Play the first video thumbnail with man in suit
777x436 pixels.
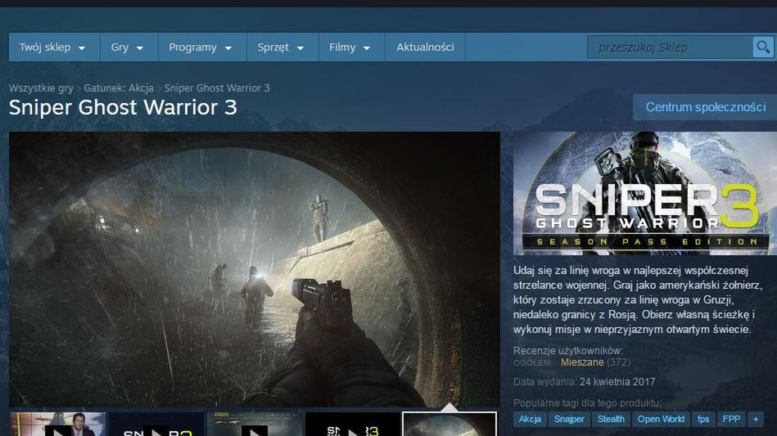(58, 424)
